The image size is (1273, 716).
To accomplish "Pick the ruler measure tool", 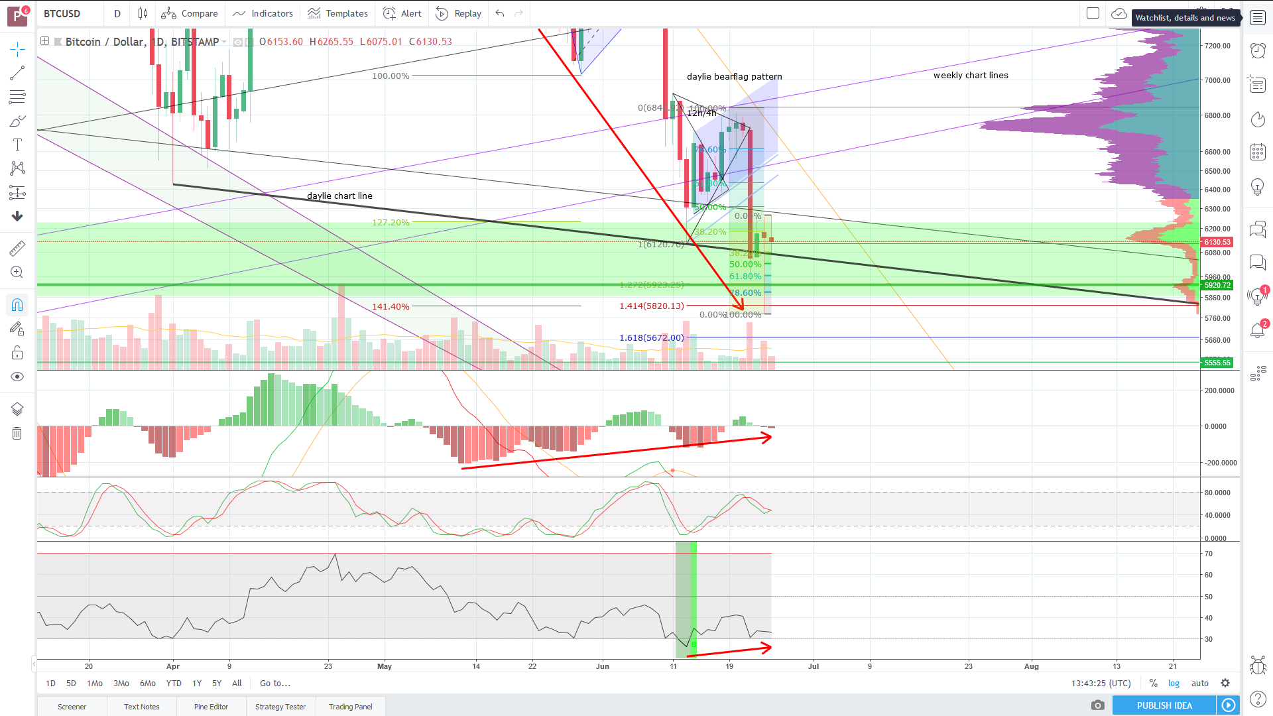I will [x=17, y=249].
